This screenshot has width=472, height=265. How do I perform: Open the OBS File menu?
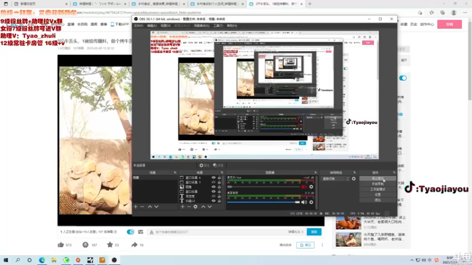(x=139, y=26)
